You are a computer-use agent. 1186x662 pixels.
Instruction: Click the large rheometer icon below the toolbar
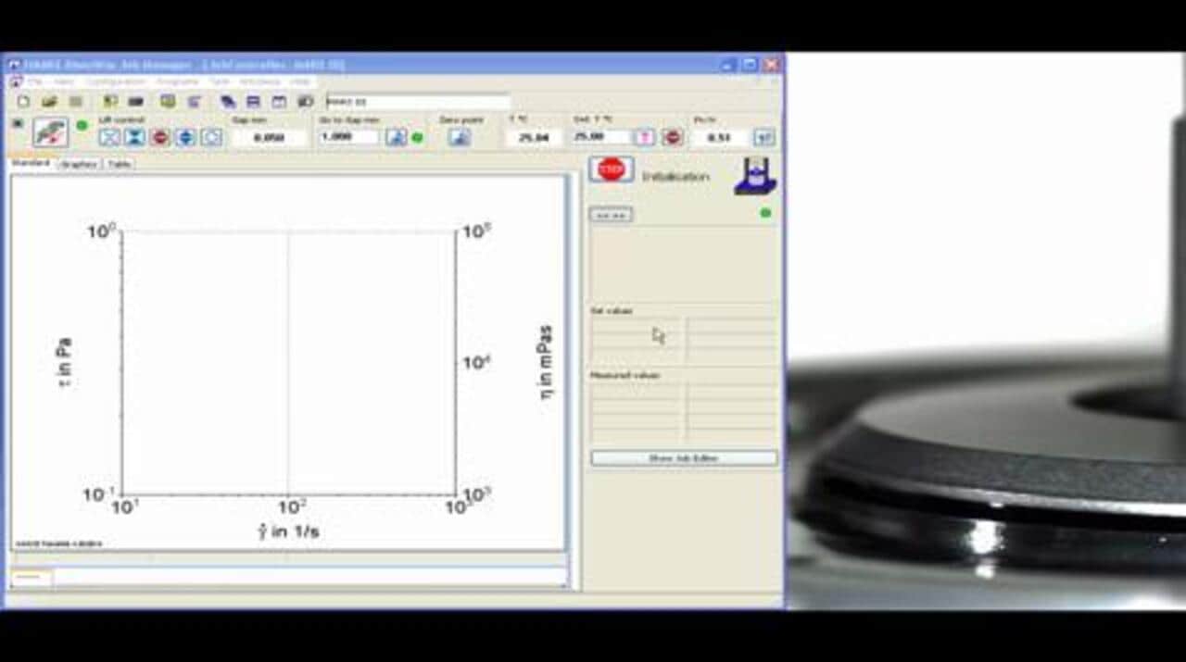[x=50, y=132]
